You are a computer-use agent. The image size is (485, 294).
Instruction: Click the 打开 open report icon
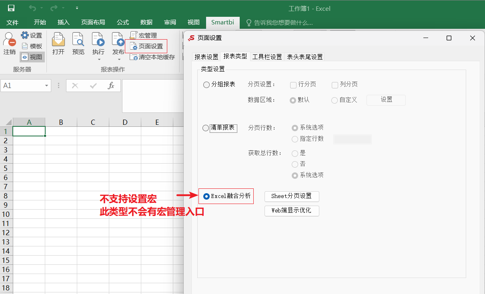point(58,40)
